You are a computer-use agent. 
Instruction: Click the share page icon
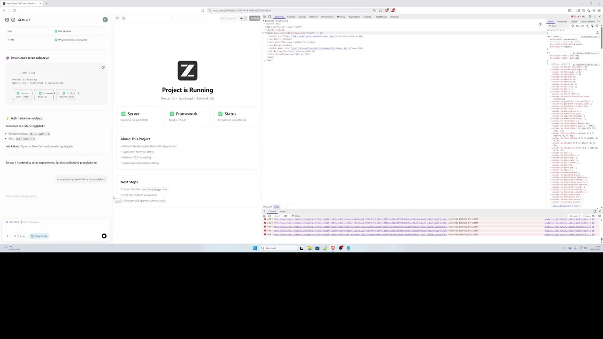[381, 10]
